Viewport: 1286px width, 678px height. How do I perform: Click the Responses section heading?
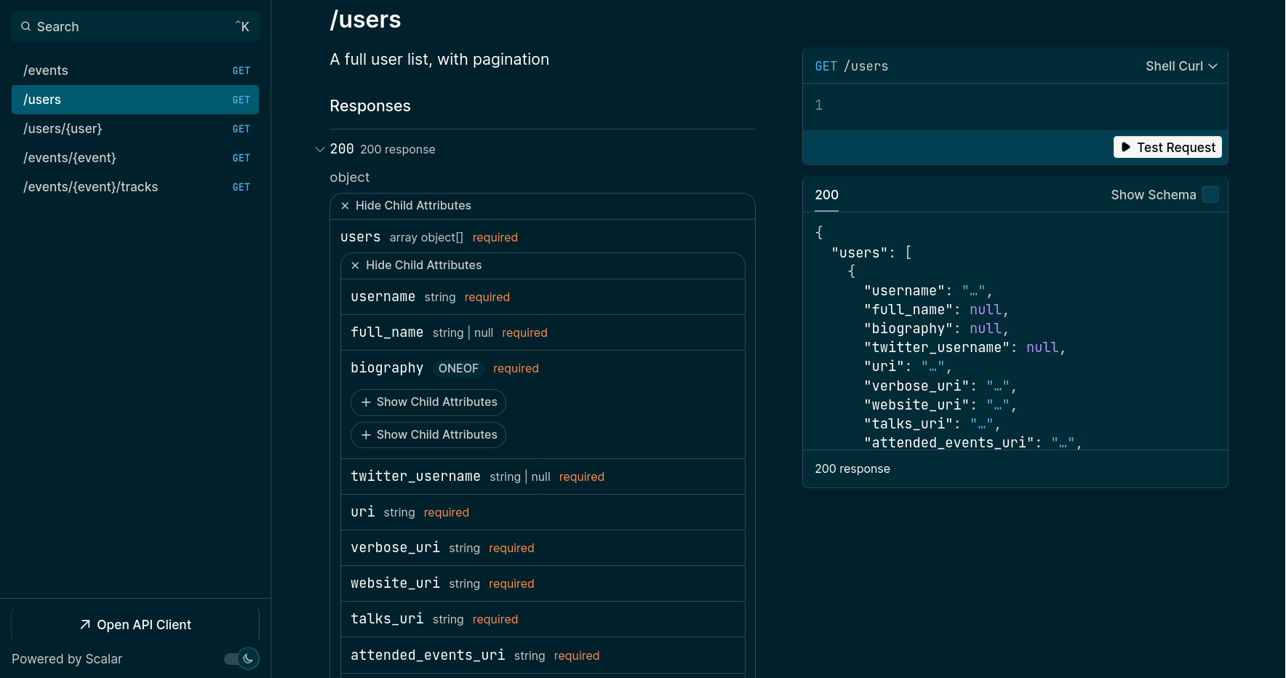[x=370, y=106]
